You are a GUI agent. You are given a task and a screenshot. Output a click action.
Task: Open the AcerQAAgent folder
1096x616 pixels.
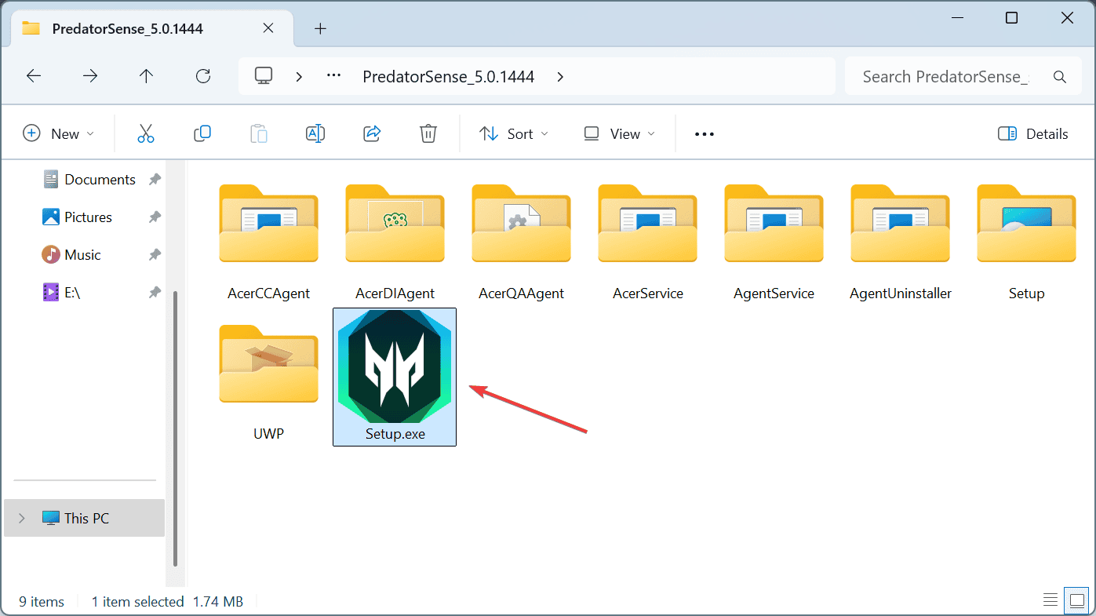point(521,243)
